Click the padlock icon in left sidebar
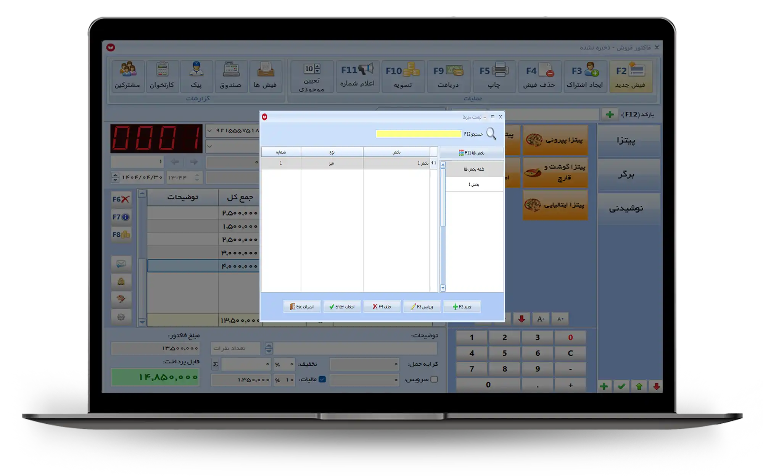Image resolution: width=763 pixels, height=476 pixels. coord(121,282)
